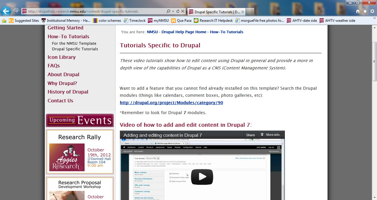This screenshot has width=377, height=200.
Task: Click the vertical scrollbar thumb
Action: (374, 61)
